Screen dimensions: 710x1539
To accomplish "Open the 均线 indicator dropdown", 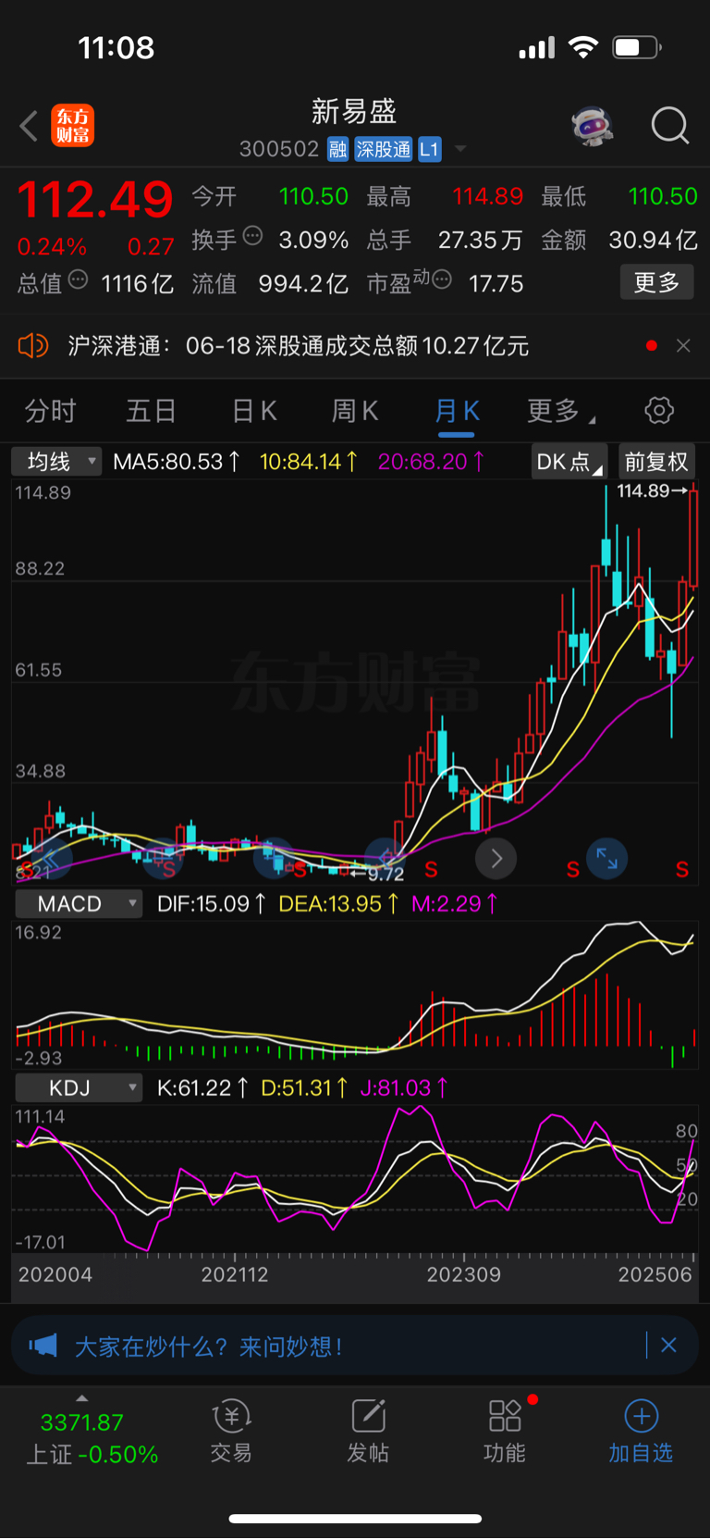I will coord(56,461).
